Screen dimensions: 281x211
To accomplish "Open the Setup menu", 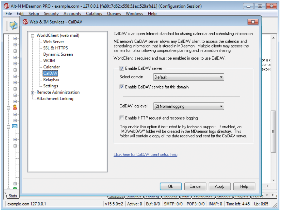I will click(34, 13).
